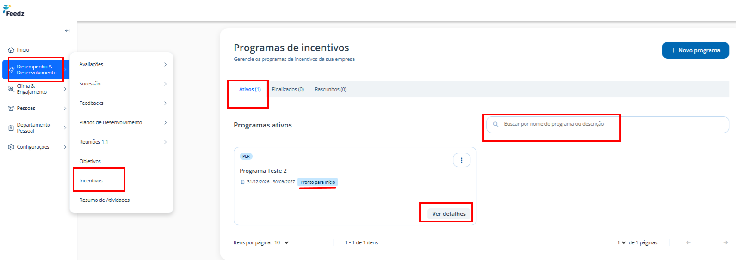Go to previous page arrow
The height and width of the screenshot is (260, 736).
pos(688,242)
